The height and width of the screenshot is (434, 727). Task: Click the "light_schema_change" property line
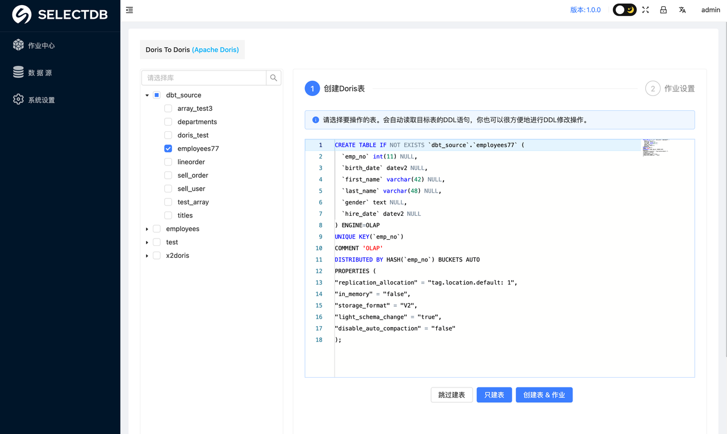point(388,317)
